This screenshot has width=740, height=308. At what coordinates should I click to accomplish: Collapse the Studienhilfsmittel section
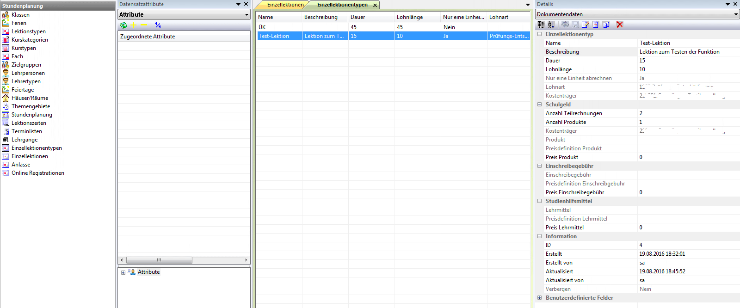539,201
